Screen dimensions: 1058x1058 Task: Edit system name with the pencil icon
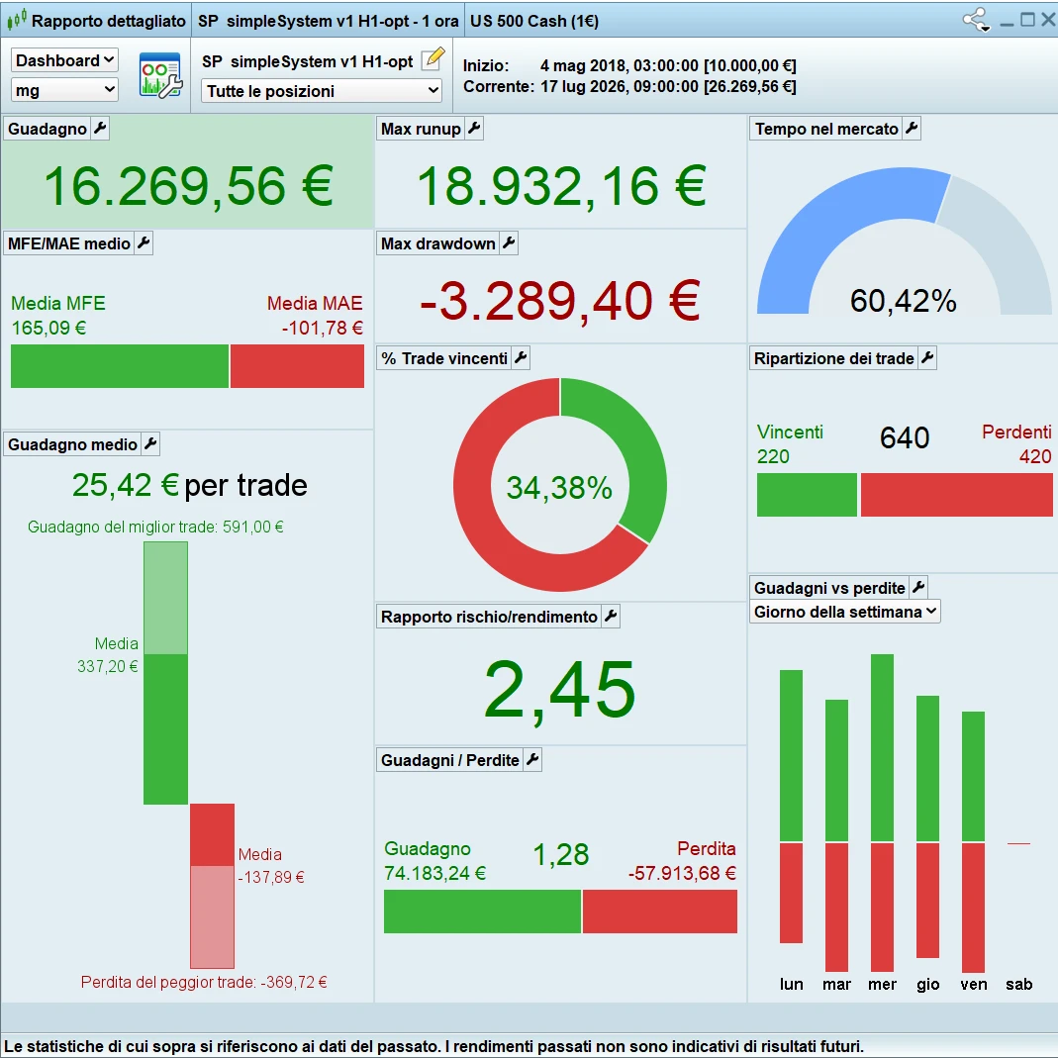433,59
